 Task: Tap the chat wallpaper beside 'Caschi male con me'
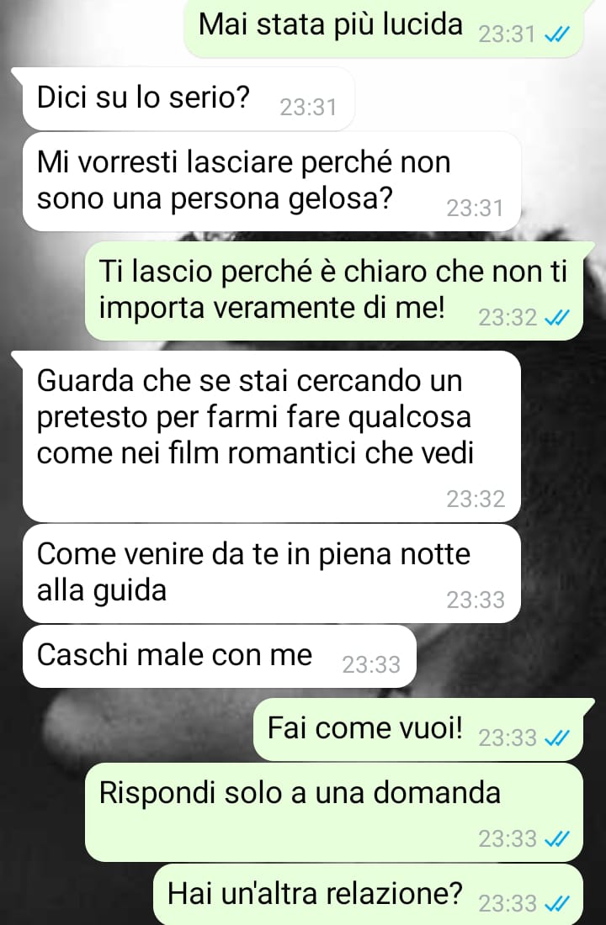pyautogui.click(x=508, y=657)
